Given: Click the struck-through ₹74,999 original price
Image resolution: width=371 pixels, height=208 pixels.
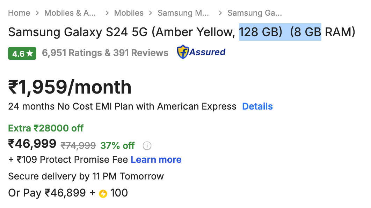Looking at the screenshot, I should point(78,146).
